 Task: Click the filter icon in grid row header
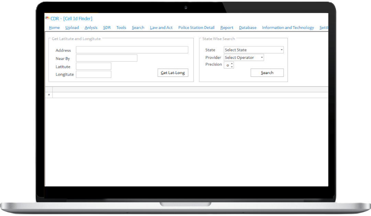tap(49, 95)
